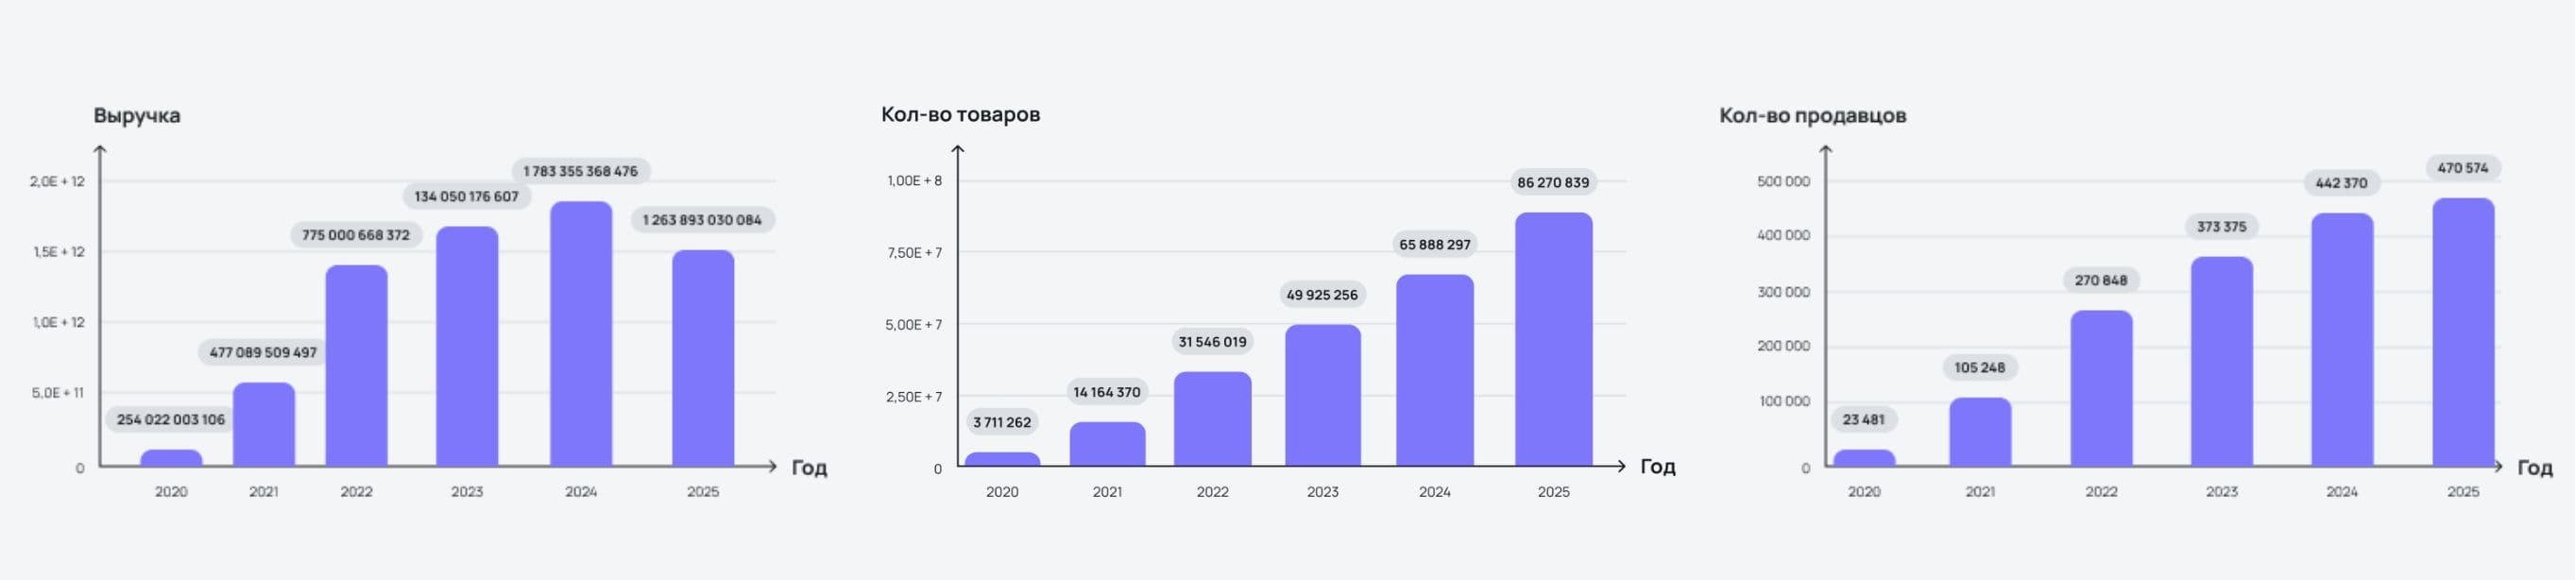Viewport: 2575px width, 580px height.
Task: Select the 470 574 value label
Action: 2462,168
